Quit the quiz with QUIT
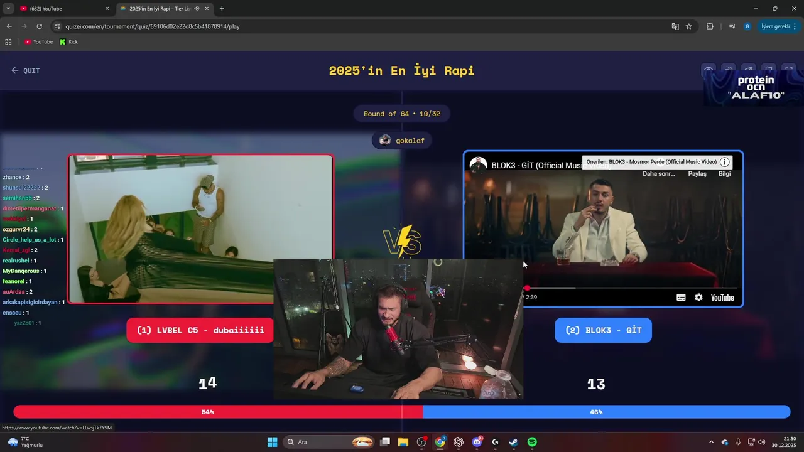This screenshot has height=452, width=804. tap(25, 70)
